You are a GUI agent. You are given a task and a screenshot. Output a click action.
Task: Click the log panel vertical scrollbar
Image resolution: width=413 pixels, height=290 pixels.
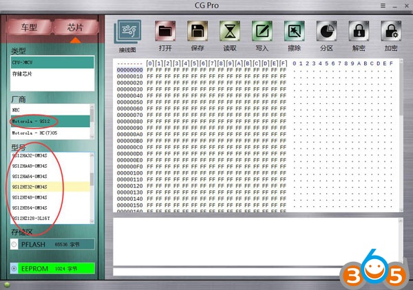[x=401, y=242]
